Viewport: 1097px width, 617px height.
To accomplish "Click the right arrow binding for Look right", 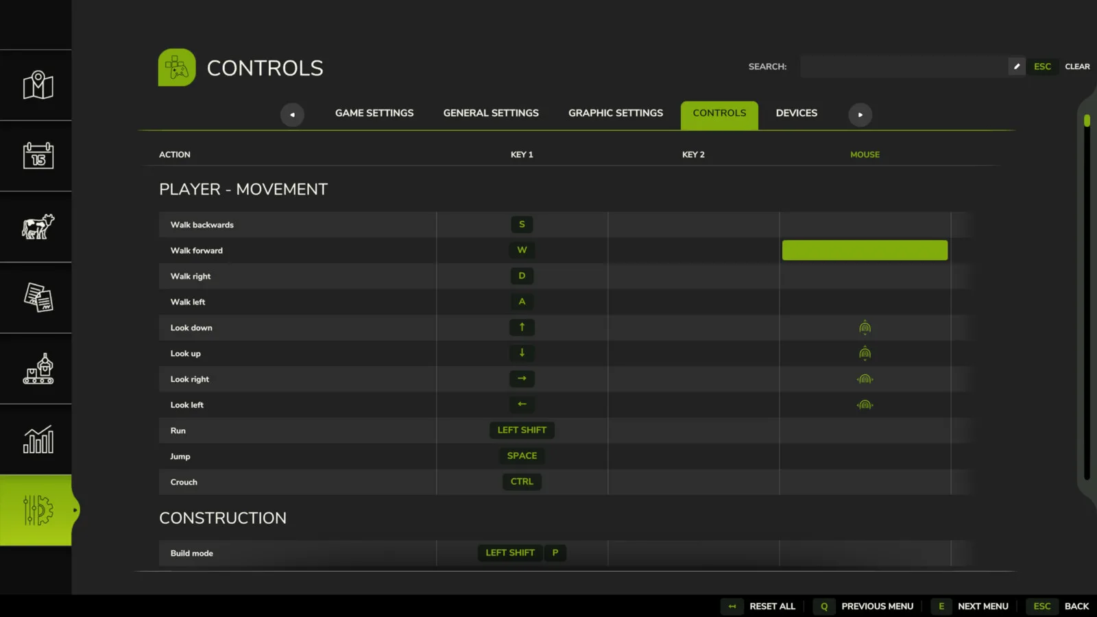I will [x=522, y=378].
